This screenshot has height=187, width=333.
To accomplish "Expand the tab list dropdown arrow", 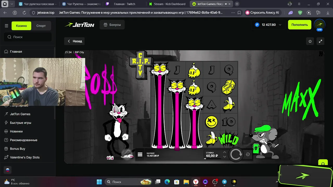I will (x=12, y=4).
